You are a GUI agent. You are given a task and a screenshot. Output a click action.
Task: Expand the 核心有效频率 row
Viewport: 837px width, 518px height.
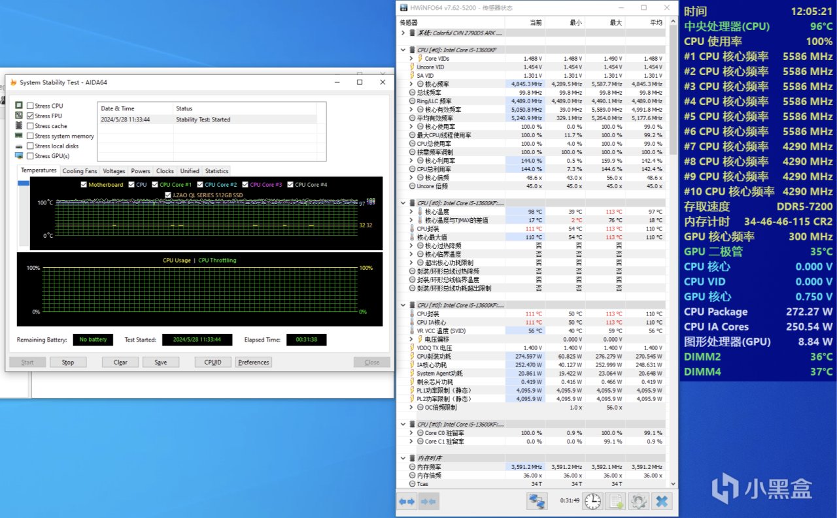(x=411, y=109)
